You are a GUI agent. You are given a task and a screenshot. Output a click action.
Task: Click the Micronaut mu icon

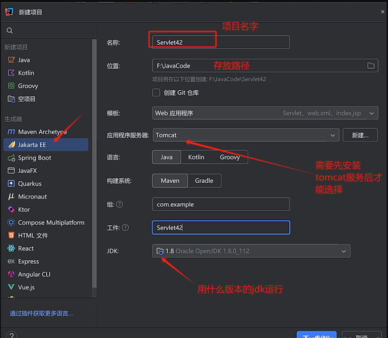click(x=11, y=196)
